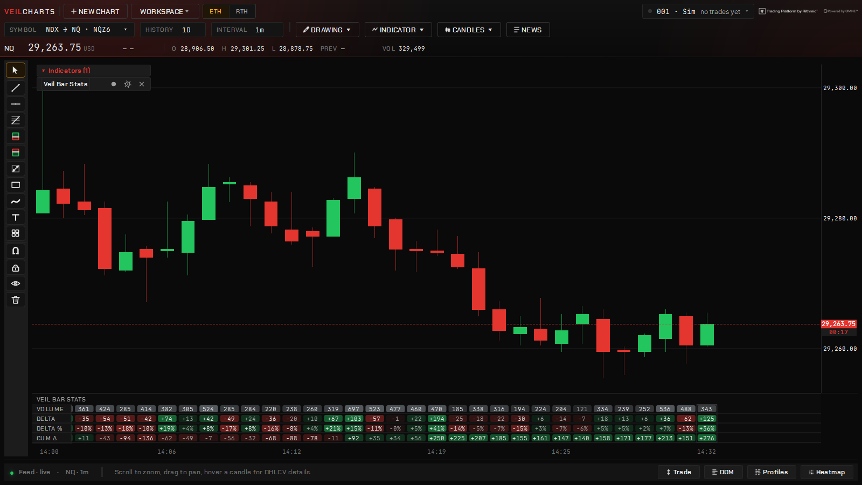The width and height of the screenshot is (862, 485).
Task: Open the Candles chart type menu
Action: point(469,30)
